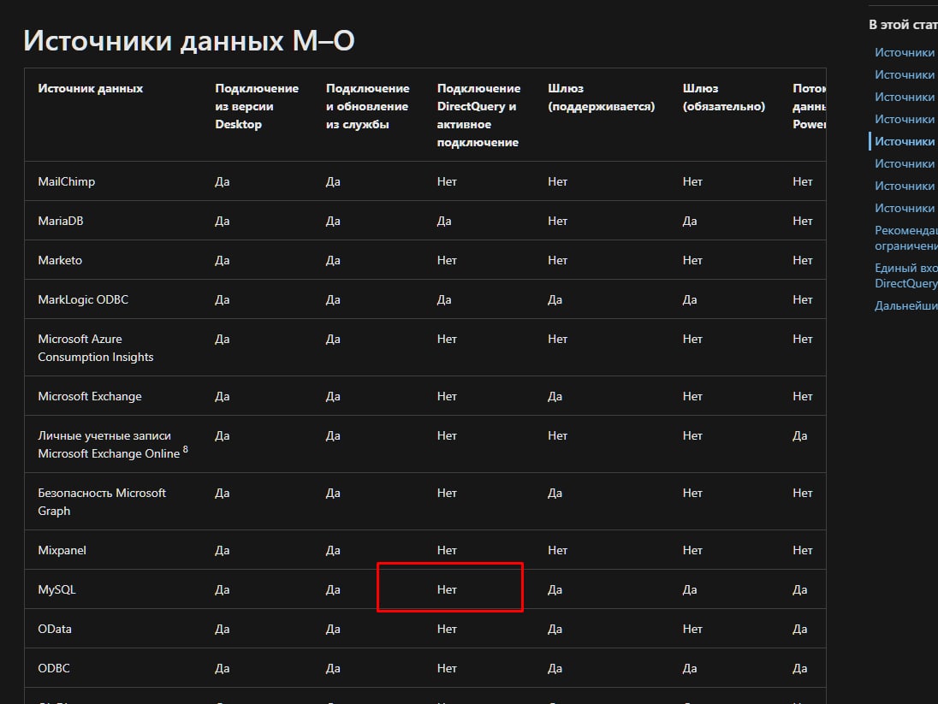Select the 'Mixpanel' row name
The width and height of the screenshot is (938, 704).
(x=62, y=550)
